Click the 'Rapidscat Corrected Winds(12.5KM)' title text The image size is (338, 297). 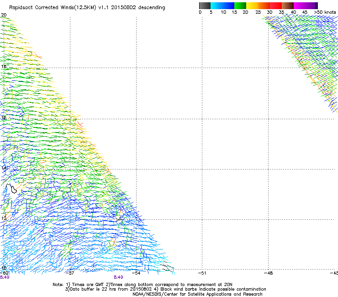53,8
